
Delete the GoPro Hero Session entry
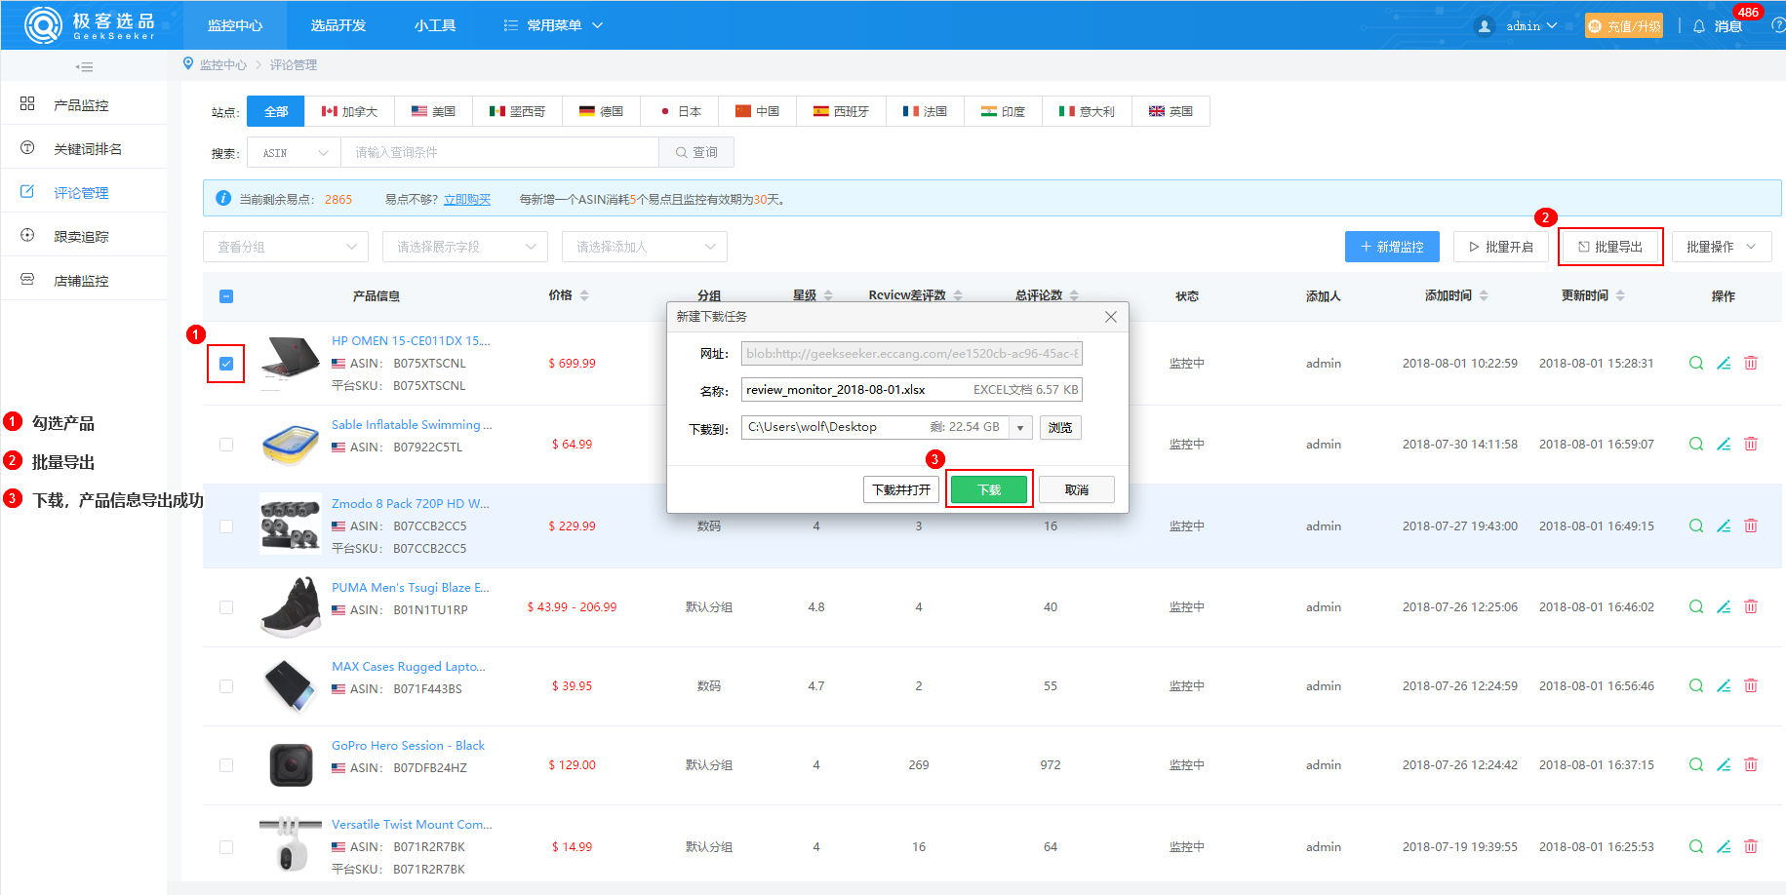coord(1751,764)
